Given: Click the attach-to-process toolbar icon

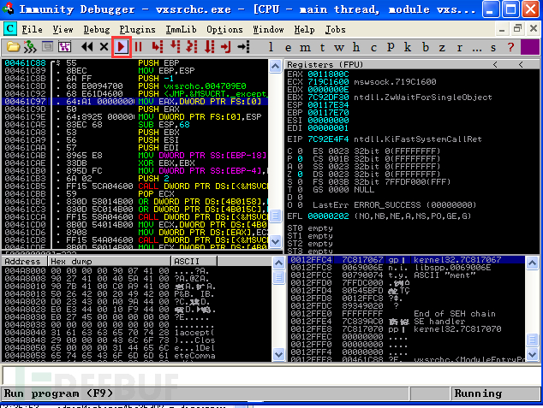Looking at the screenshot, I should coord(30,47).
